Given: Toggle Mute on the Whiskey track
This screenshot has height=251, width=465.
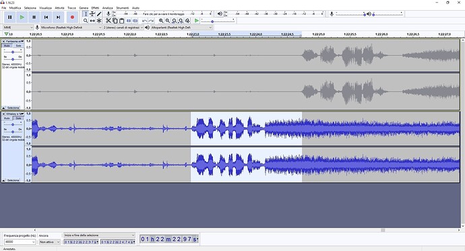Looking at the screenshot, I should (7, 118).
